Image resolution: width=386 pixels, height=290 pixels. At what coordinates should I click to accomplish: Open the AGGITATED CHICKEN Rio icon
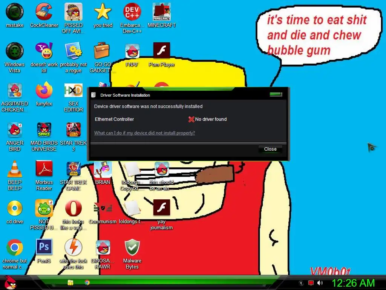pyautogui.click(x=15, y=91)
